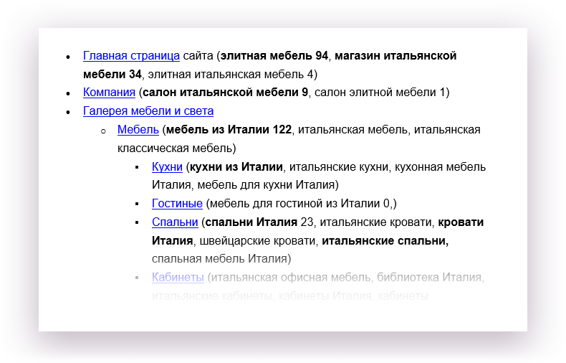Click the faded Кабинеты link
This screenshot has height=363, width=566.
point(178,277)
